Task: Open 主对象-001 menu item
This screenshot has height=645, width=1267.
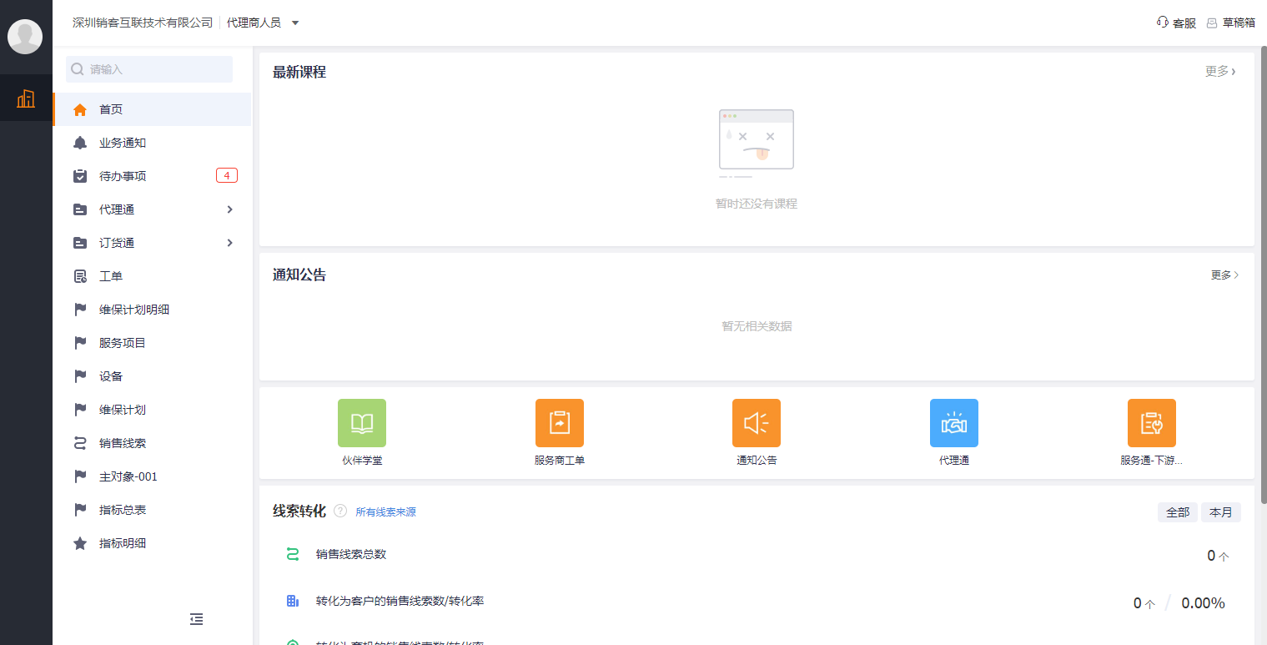Action: (x=152, y=476)
